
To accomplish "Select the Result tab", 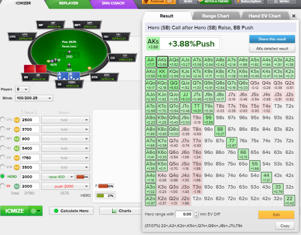I will [x=167, y=16].
